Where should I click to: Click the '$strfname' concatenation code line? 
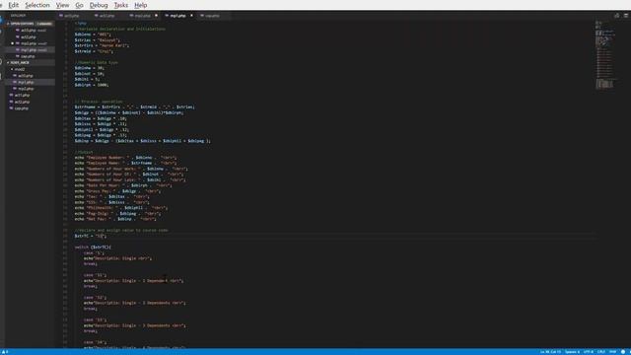(x=134, y=107)
